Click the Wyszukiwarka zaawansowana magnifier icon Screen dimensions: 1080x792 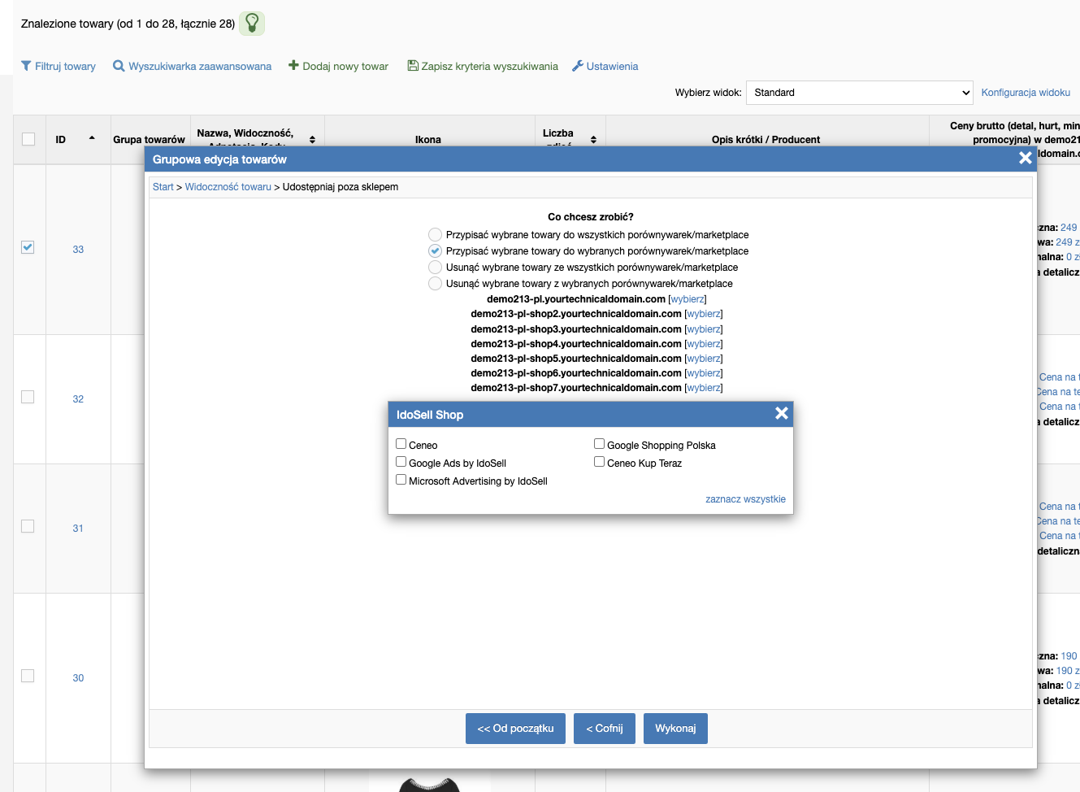(x=119, y=66)
